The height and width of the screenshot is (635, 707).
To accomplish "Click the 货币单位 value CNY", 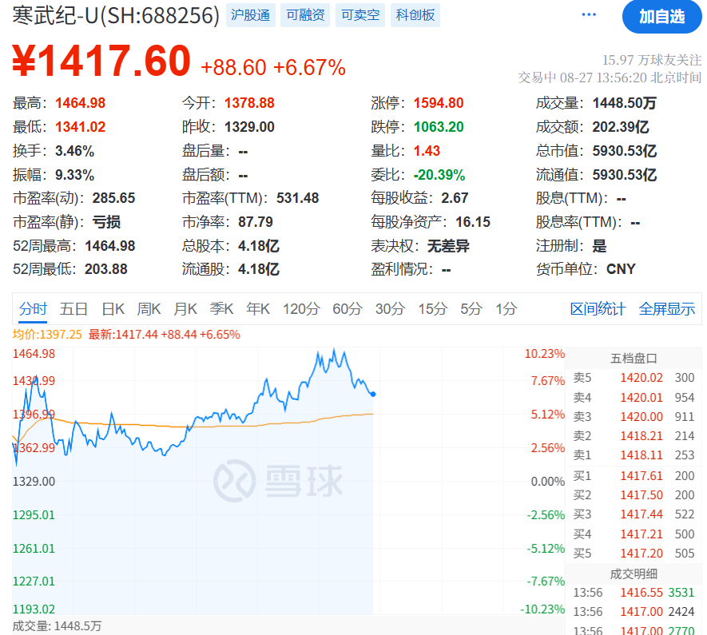I will [621, 269].
